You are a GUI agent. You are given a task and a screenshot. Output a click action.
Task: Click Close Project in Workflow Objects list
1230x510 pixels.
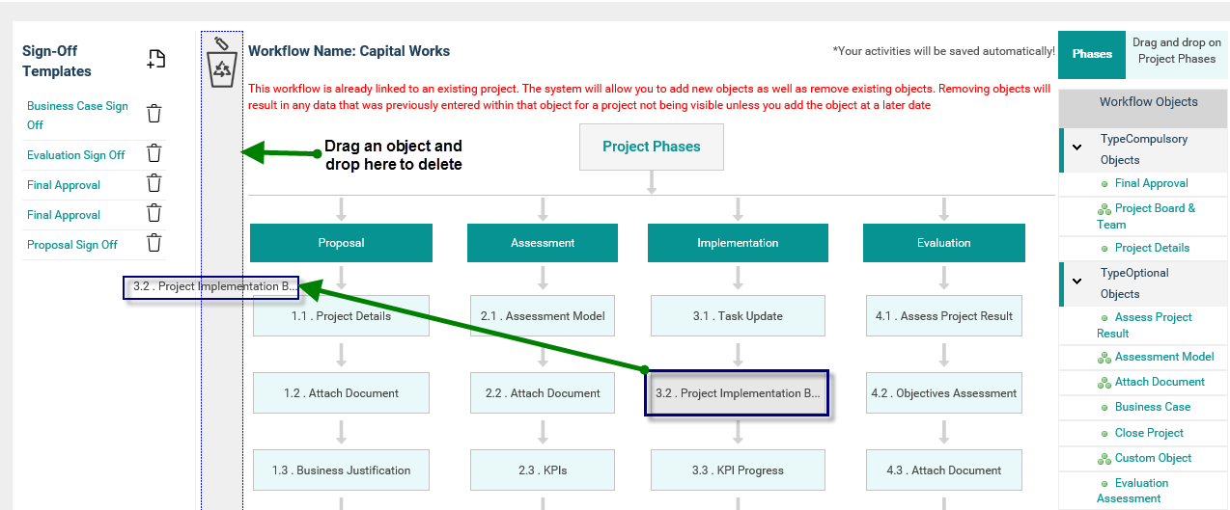1149,433
